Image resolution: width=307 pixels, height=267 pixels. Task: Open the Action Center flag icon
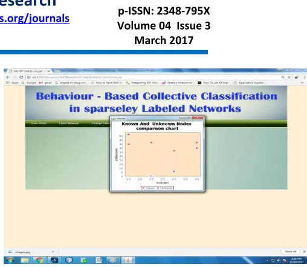[285, 260]
